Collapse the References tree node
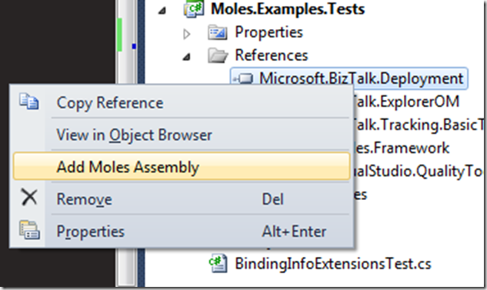487x290 pixels. point(186,57)
